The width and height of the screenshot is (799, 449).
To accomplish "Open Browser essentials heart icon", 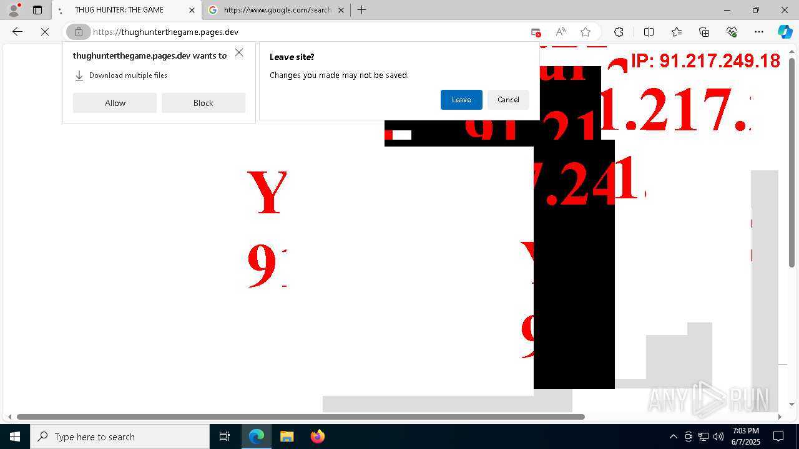I will 732,32.
